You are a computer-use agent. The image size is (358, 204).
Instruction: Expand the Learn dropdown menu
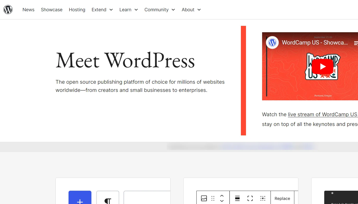129,10
